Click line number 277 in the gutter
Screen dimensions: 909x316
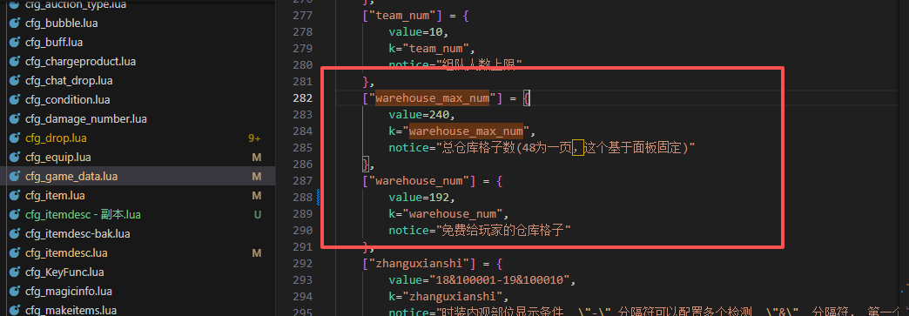coord(303,15)
